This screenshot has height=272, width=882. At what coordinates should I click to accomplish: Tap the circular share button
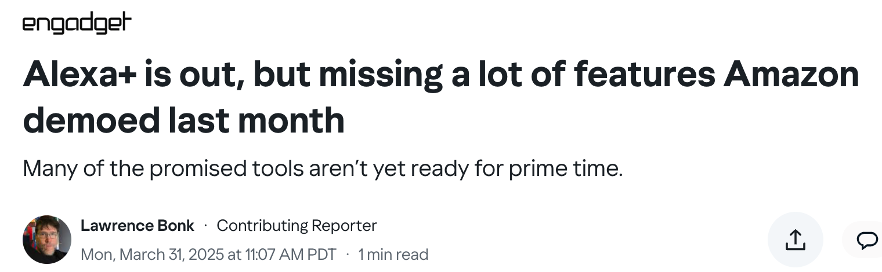[x=795, y=240]
